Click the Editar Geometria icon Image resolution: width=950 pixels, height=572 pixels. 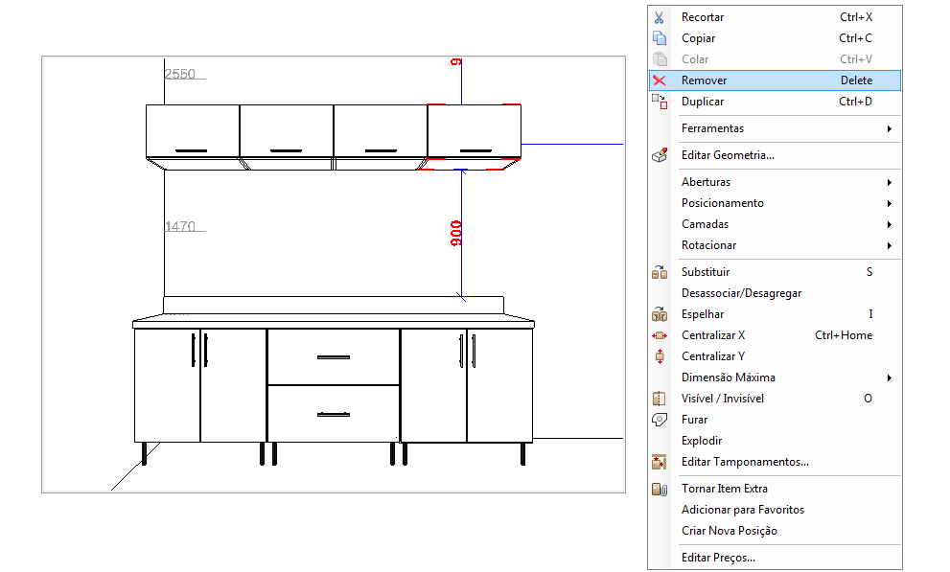[659, 155]
